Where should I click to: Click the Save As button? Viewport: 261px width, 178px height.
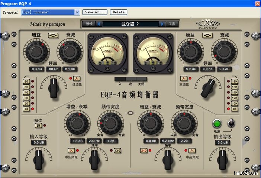[94, 12]
